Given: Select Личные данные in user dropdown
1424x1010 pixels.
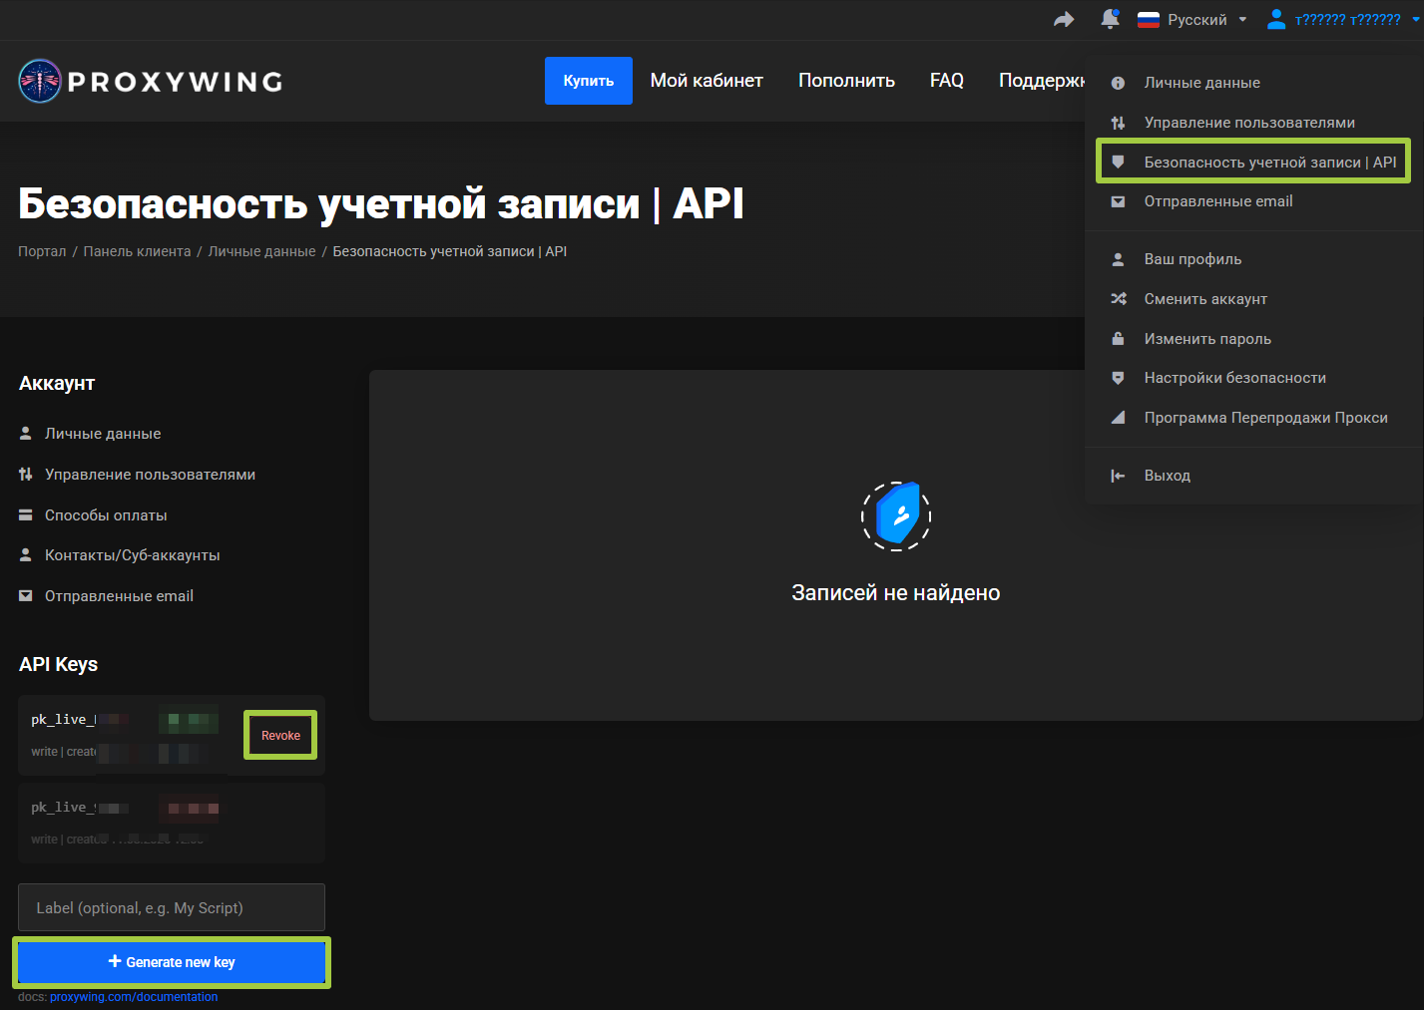Looking at the screenshot, I should 1201,83.
